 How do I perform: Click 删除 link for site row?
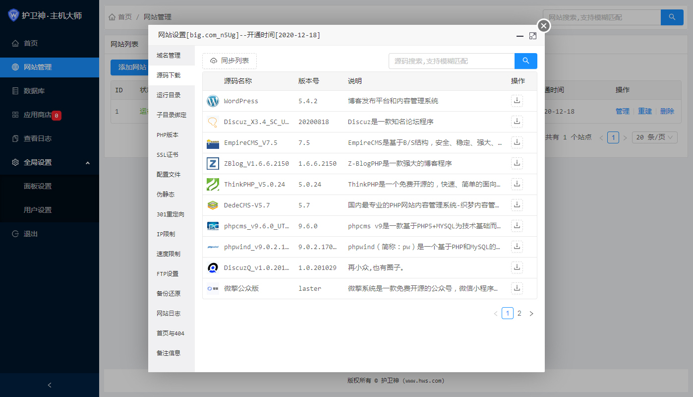tap(667, 111)
